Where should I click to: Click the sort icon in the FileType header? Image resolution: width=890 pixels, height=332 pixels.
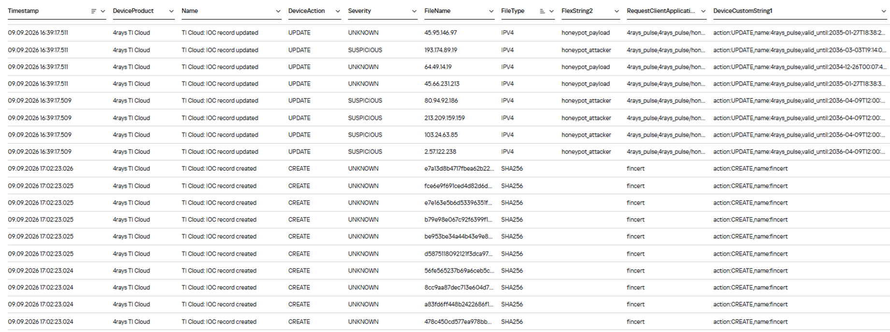(542, 11)
